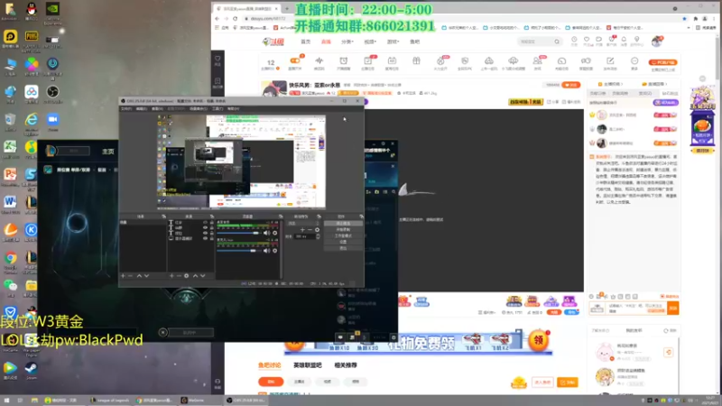Click the Douyu search input field
This screenshot has width=722, height=406.
535,42
